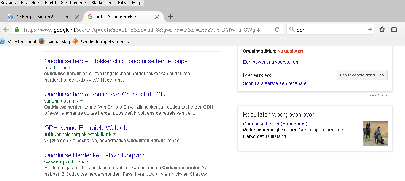The width and height of the screenshot is (405, 181).
Task: Click 'Een recensie schrijven' button
Action: click(362, 75)
